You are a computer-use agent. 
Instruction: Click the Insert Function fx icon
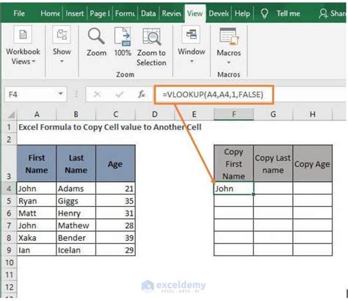tap(142, 94)
